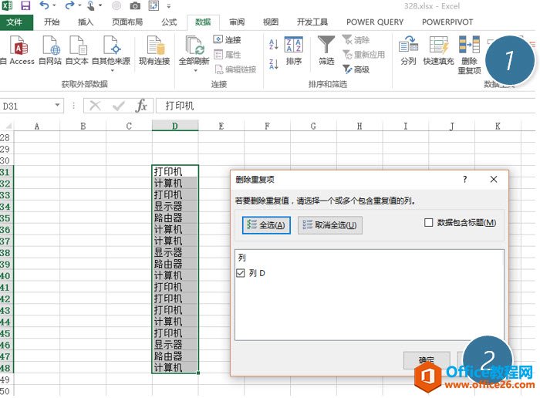Toggle 'Data has headers' (数据包含标题) checkbox
This screenshot has height=398, width=540.
(x=429, y=223)
